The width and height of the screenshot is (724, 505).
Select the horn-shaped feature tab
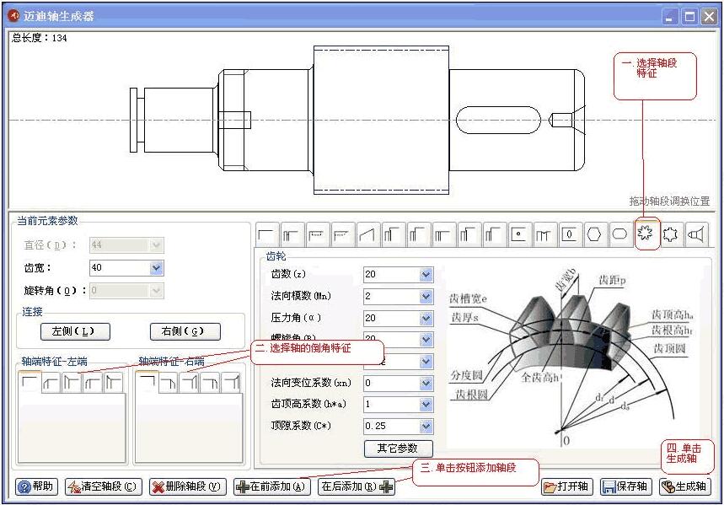tap(696, 235)
